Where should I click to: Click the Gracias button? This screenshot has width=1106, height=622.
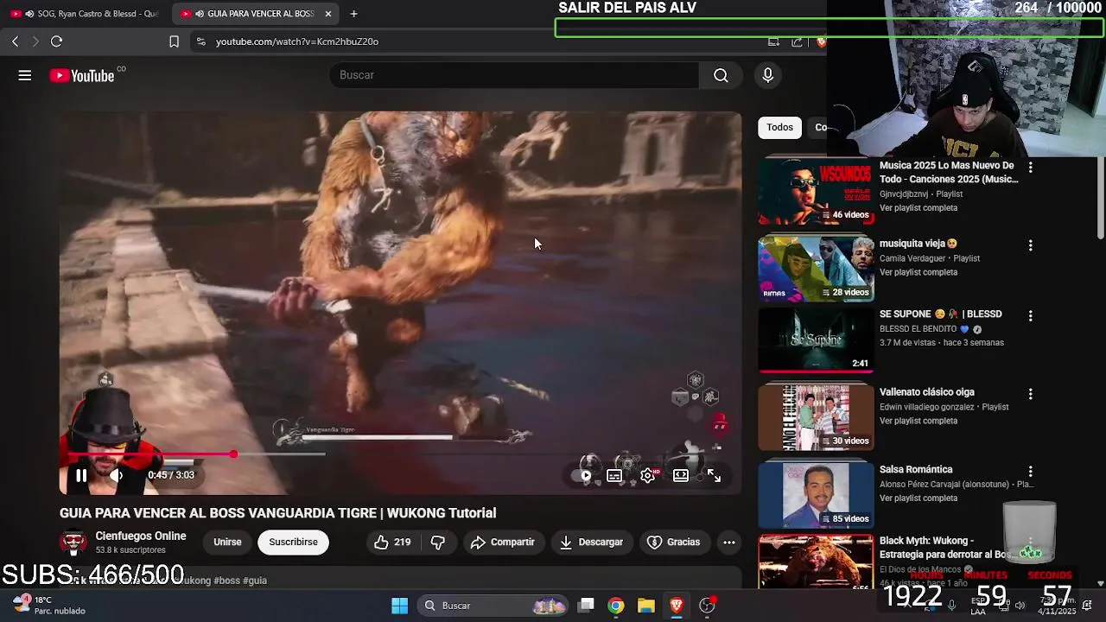pyautogui.click(x=673, y=543)
